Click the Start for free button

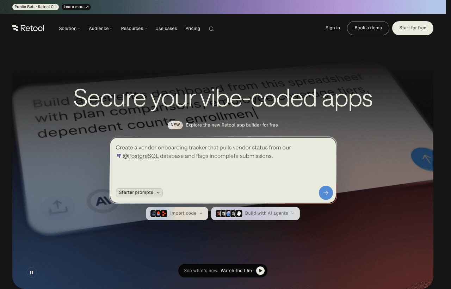413,28
